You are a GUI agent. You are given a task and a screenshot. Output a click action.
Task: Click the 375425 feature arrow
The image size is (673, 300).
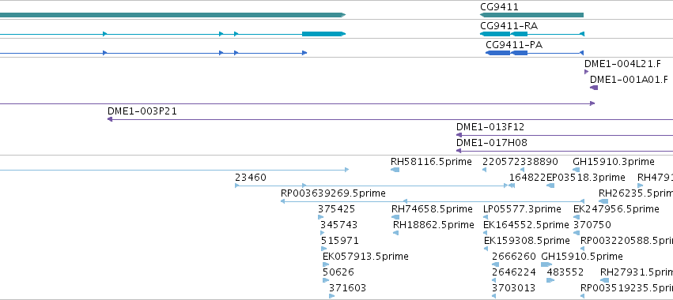pyautogui.click(x=320, y=217)
